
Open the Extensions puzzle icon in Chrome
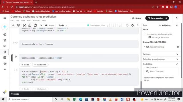point(167,7)
